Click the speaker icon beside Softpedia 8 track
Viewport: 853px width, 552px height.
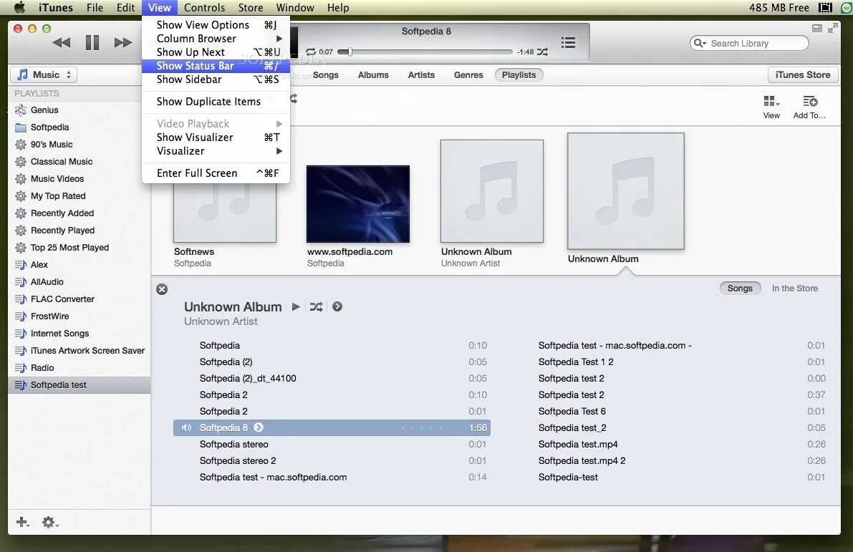185,427
